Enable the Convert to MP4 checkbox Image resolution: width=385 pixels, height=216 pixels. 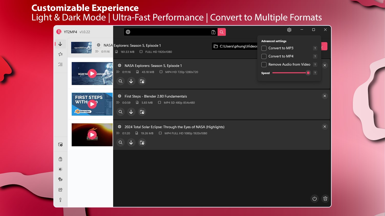[264, 56]
